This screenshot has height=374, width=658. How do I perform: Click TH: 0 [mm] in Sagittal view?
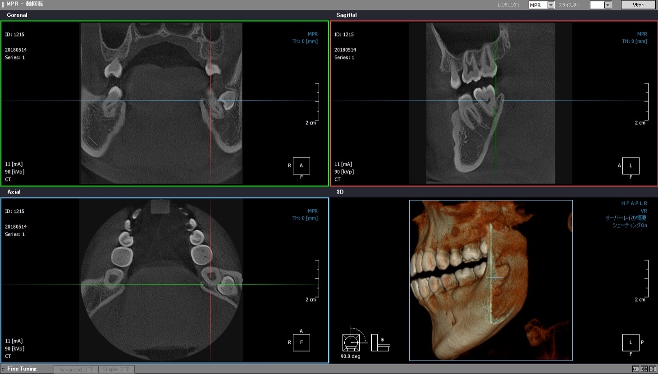click(x=635, y=41)
